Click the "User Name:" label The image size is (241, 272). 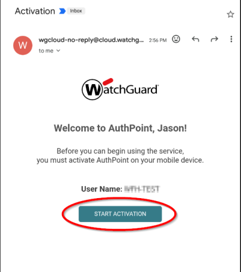tap(102, 189)
